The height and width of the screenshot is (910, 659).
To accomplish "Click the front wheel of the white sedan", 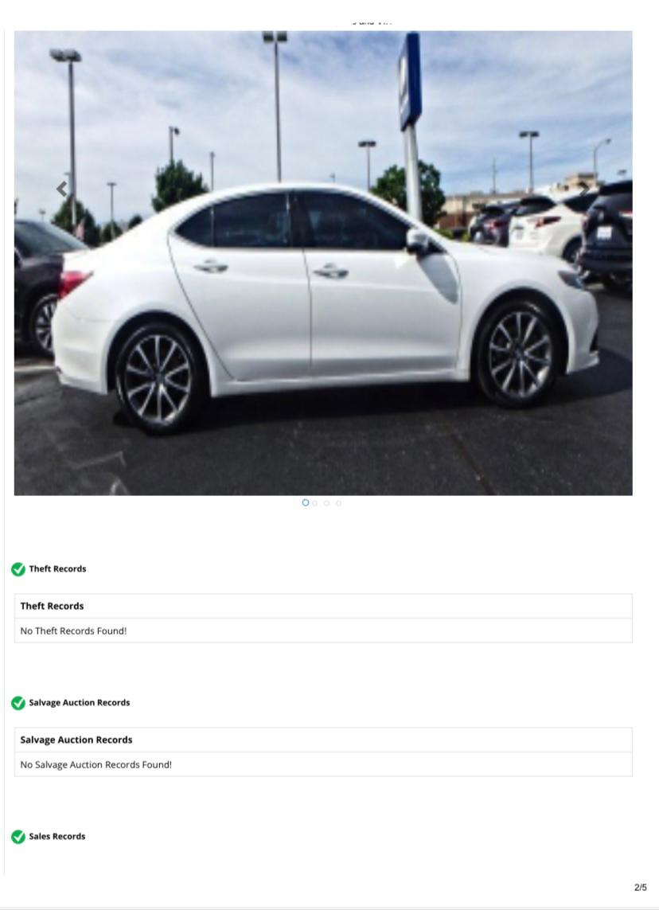I will pyautogui.click(x=519, y=353).
